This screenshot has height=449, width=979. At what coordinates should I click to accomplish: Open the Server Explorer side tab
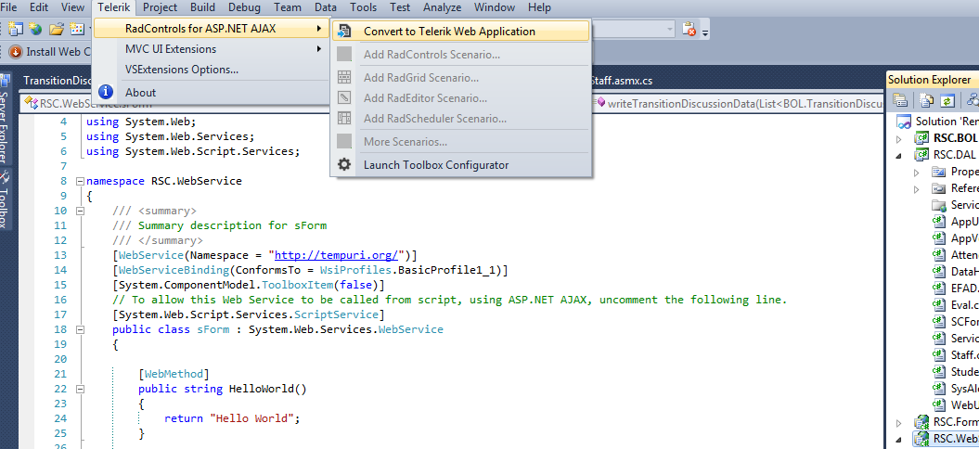point(6,120)
